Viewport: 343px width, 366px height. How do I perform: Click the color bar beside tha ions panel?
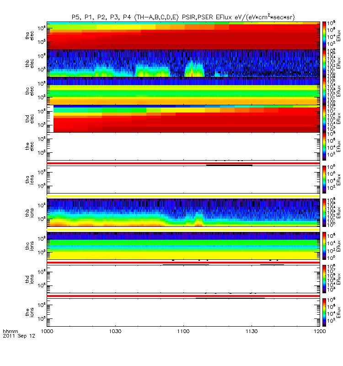[x=324, y=179]
